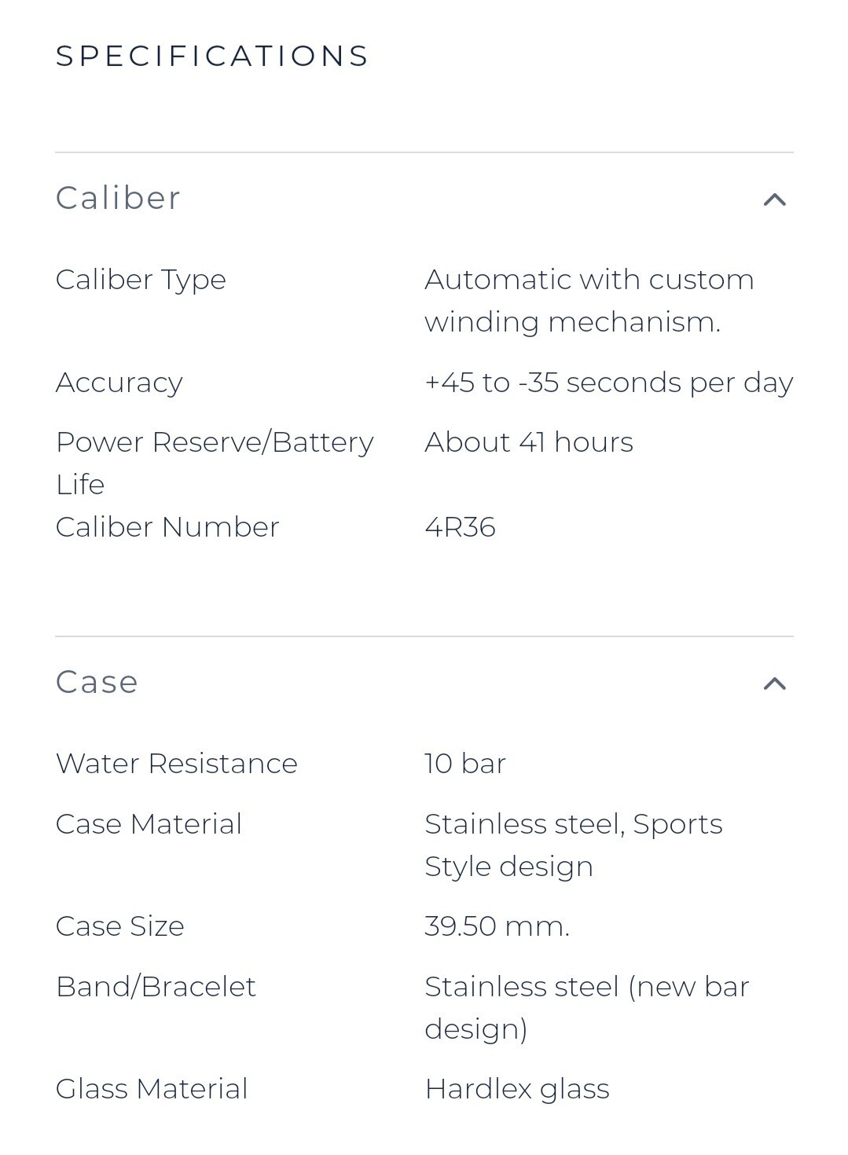This screenshot has height=1155, width=848.
Task: Click the Caliber Type label
Action: coord(141,280)
